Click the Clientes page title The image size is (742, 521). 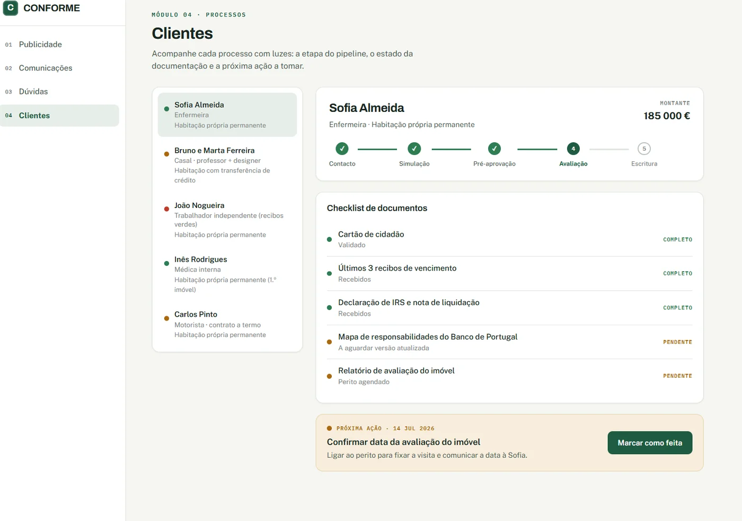182,33
